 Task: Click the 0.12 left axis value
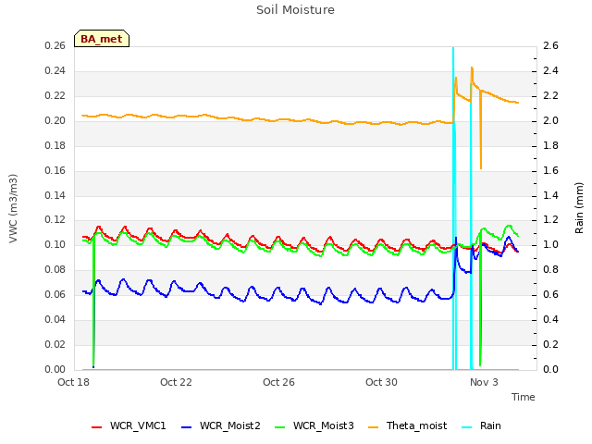point(55,220)
